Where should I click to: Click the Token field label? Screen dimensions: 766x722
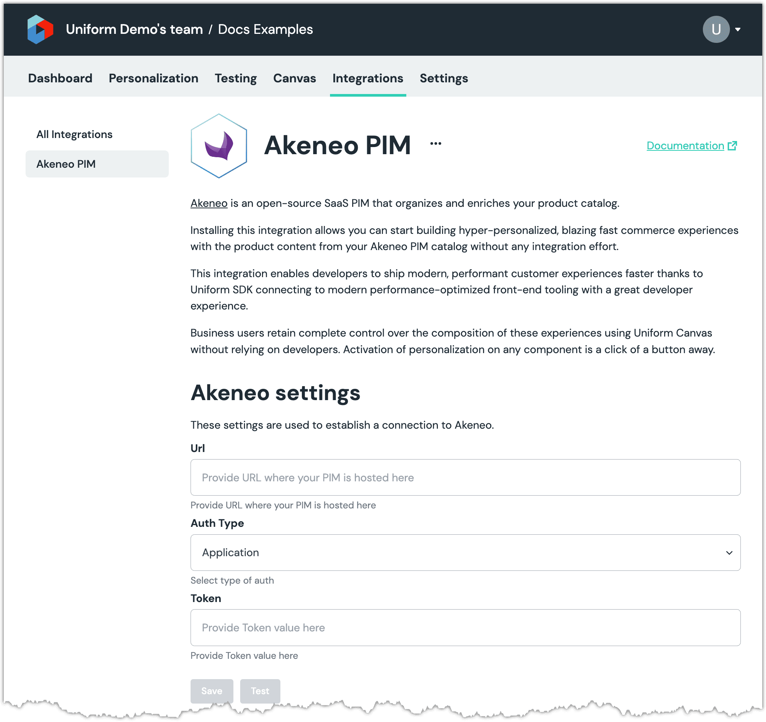click(206, 598)
